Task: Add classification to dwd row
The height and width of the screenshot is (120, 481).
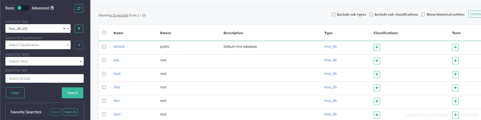Action: [x=377, y=74]
